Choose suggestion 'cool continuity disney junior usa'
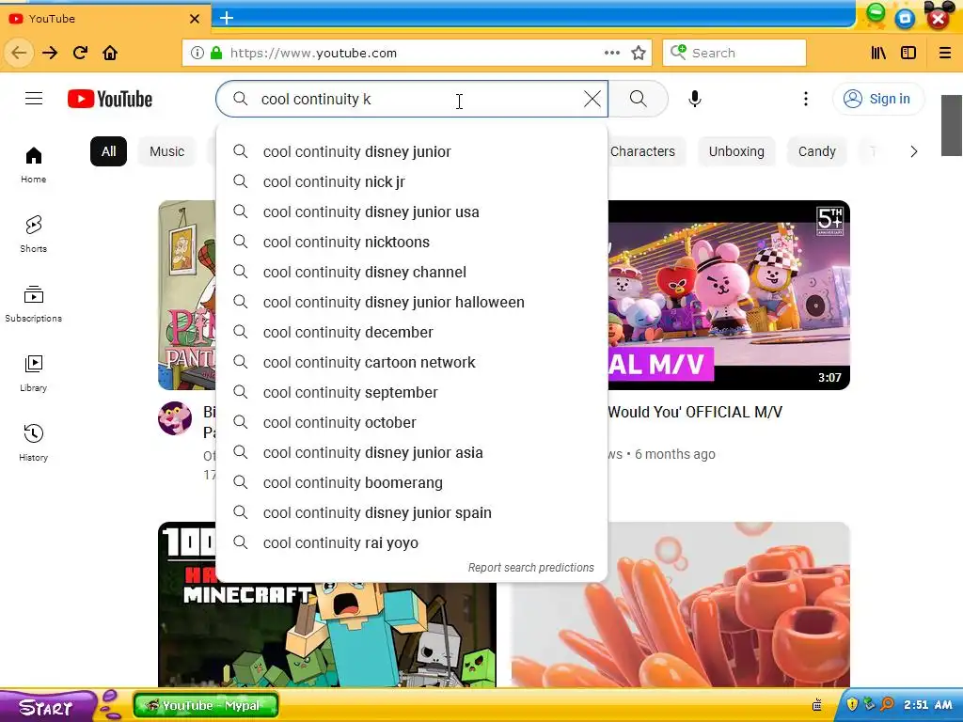This screenshot has height=722, width=963. point(412,212)
